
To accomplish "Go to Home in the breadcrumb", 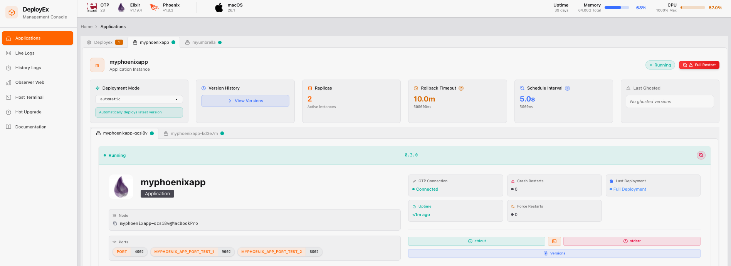I will click(87, 27).
